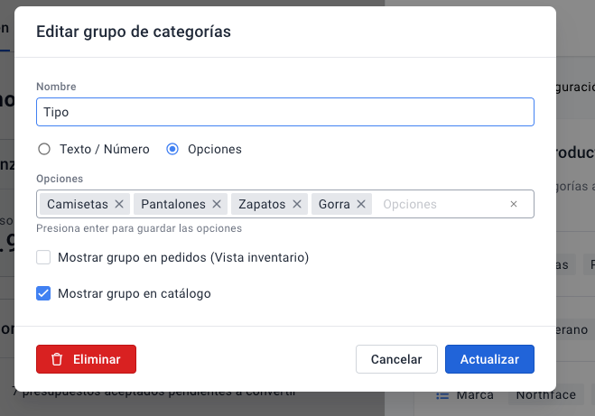595x416 pixels.
Task: Remove the Gorra option tag
Action: (361, 205)
